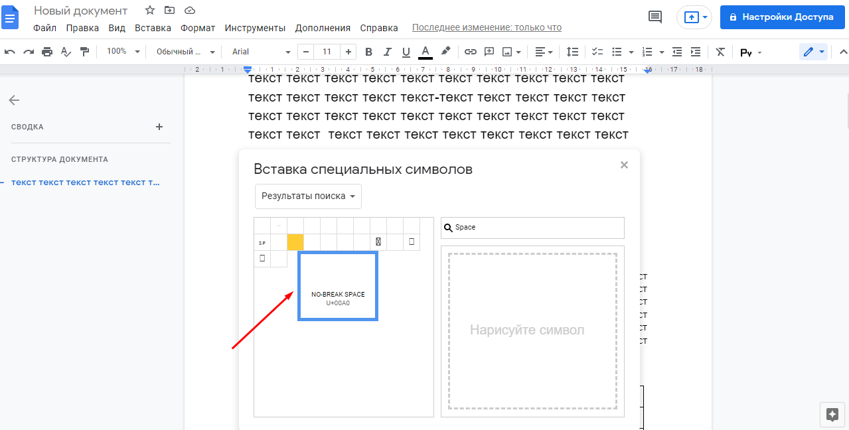
Task: Select the paint format roller tool
Action: 84,52
